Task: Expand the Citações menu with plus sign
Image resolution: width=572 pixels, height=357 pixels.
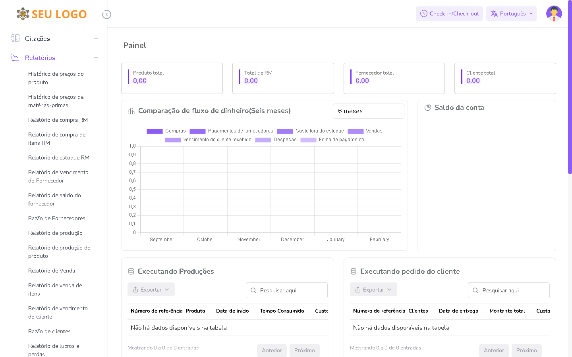Action: pos(96,38)
